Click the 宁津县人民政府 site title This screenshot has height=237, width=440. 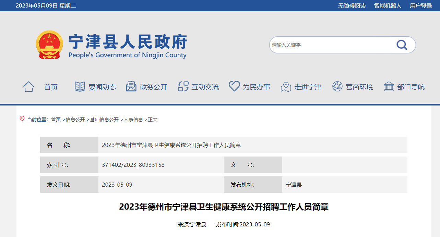coord(128,42)
